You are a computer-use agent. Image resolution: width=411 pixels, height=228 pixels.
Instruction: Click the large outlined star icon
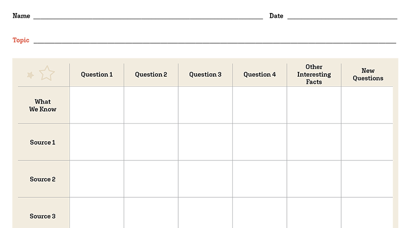(47, 73)
